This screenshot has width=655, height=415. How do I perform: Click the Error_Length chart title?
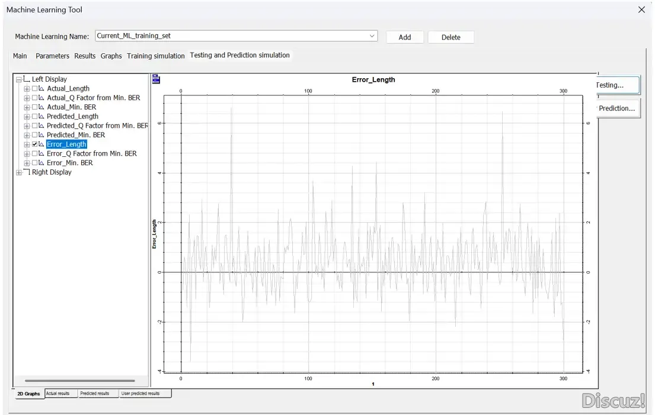click(373, 80)
